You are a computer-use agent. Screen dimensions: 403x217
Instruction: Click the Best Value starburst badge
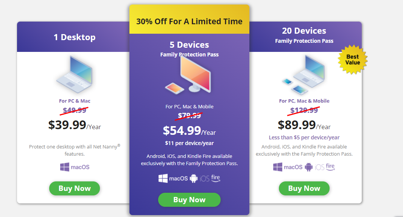pyautogui.click(x=352, y=60)
